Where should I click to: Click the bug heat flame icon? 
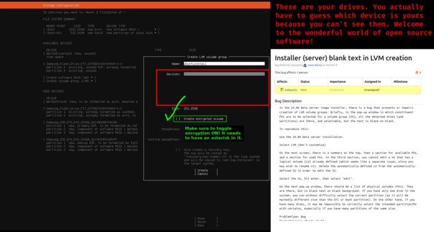click(417, 72)
